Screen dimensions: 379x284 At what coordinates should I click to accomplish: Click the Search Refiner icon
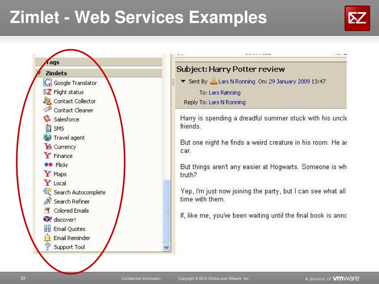coord(48,201)
